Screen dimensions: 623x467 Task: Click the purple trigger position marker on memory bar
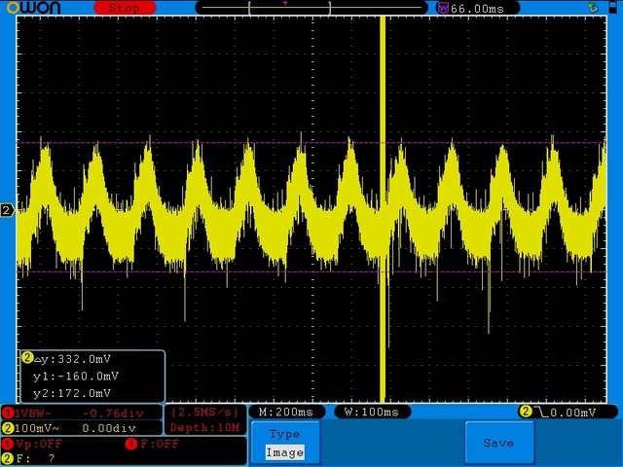pos(285,4)
